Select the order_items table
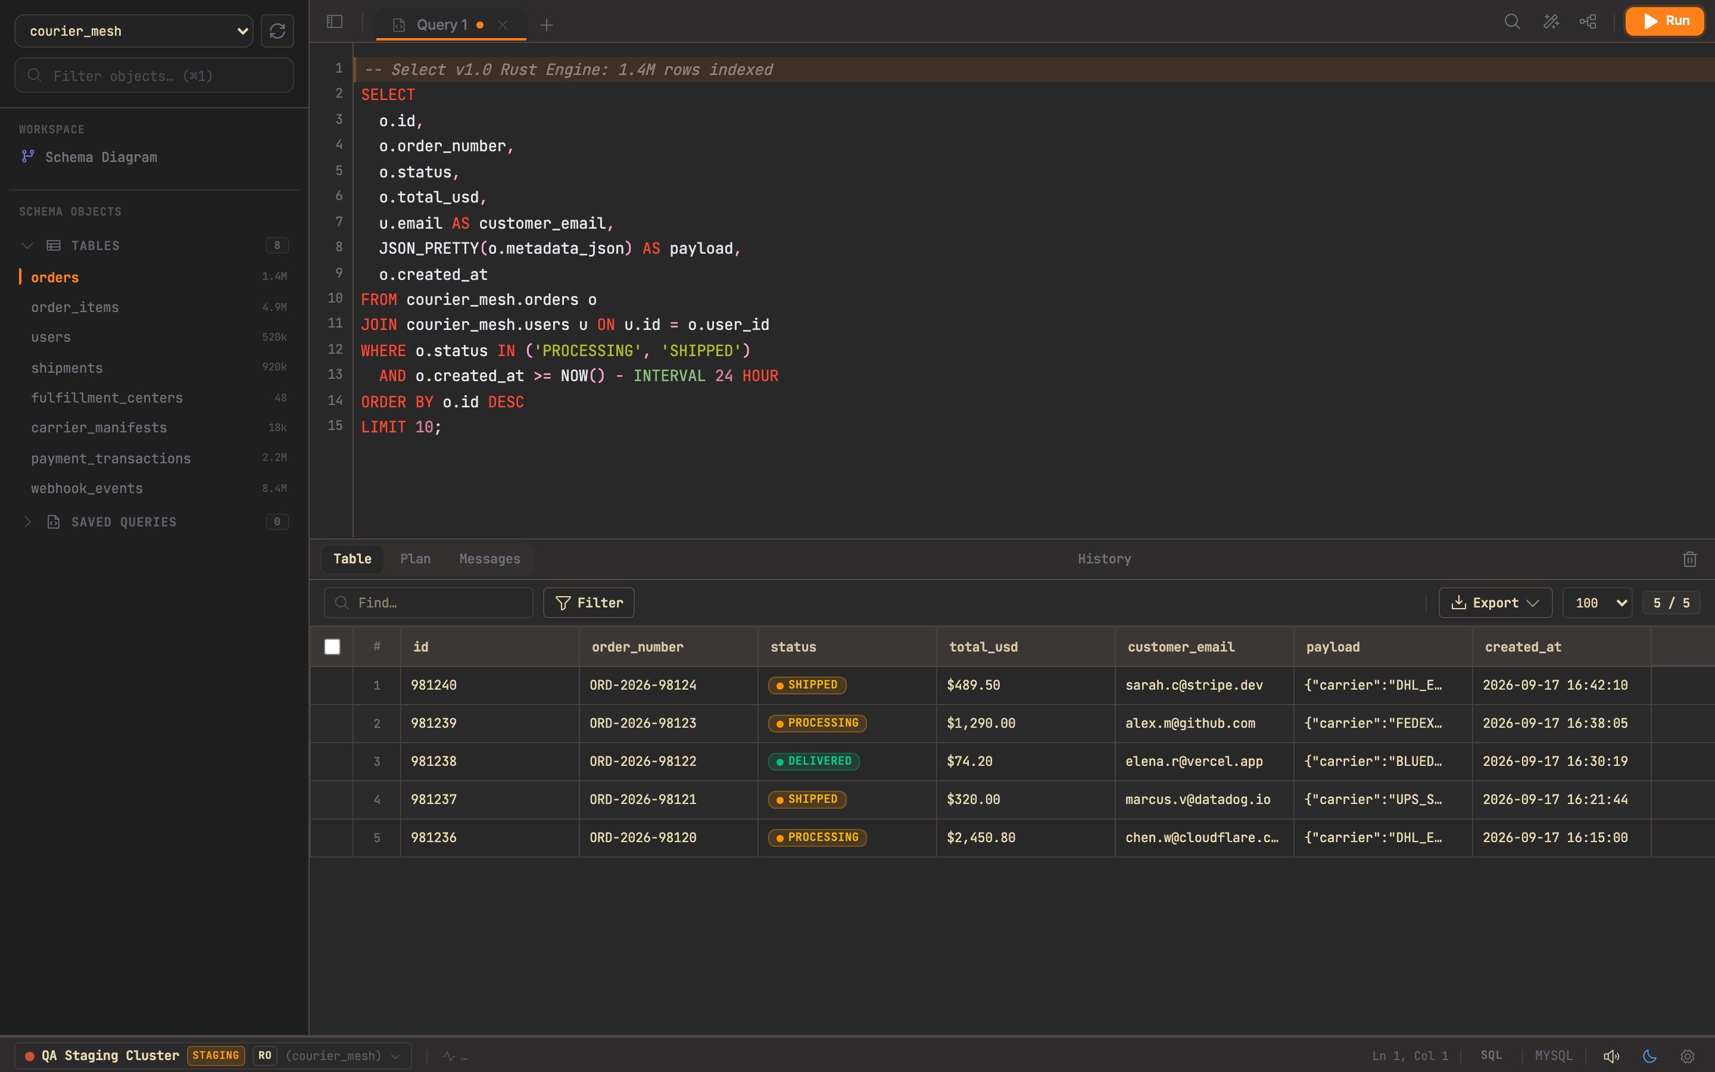The image size is (1715, 1072). pos(154,307)
